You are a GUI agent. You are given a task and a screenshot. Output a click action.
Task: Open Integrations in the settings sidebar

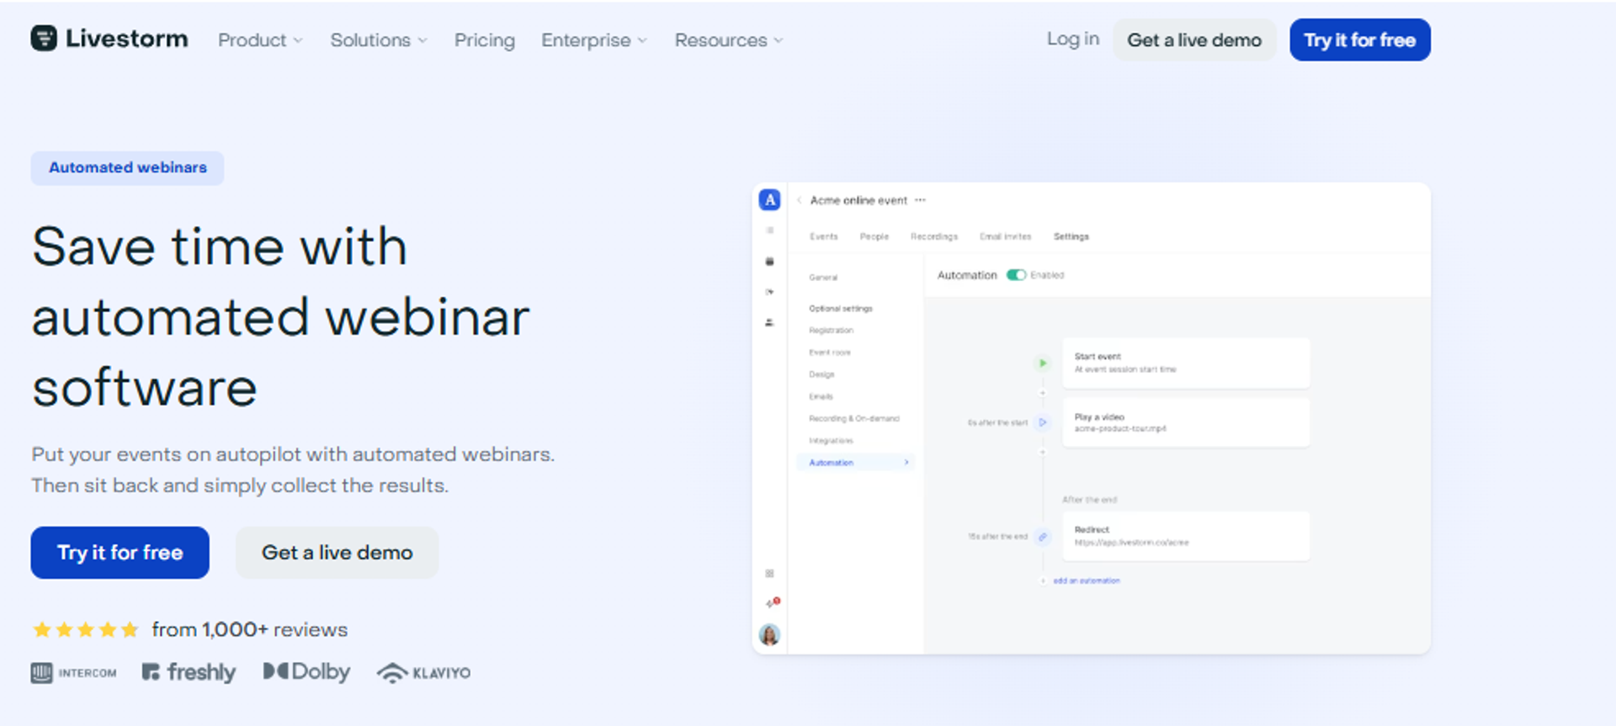click(x=832, y=440)
